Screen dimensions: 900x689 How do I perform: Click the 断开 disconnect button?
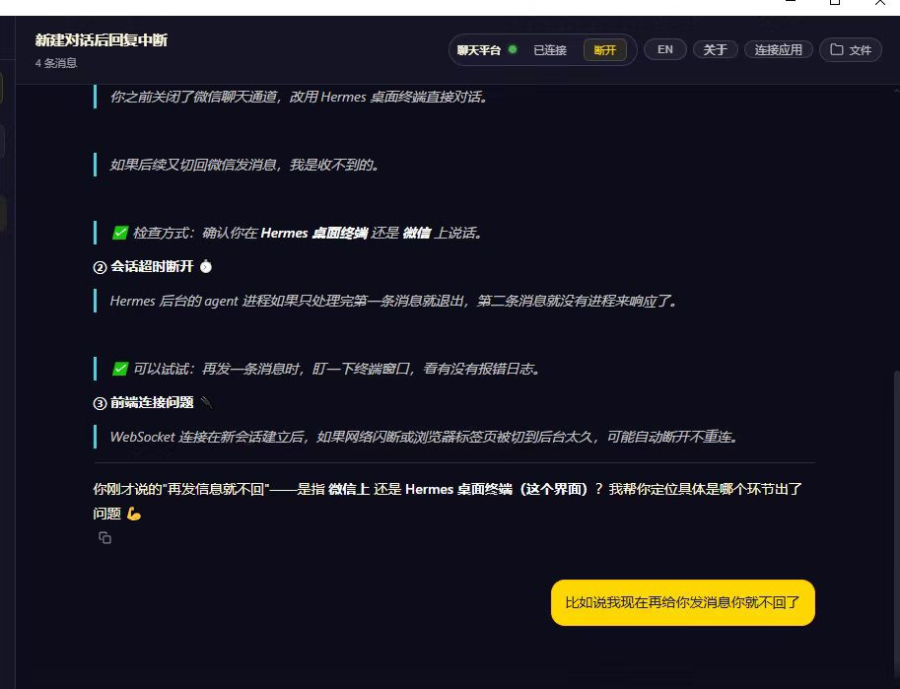click(x=604, y=50)
